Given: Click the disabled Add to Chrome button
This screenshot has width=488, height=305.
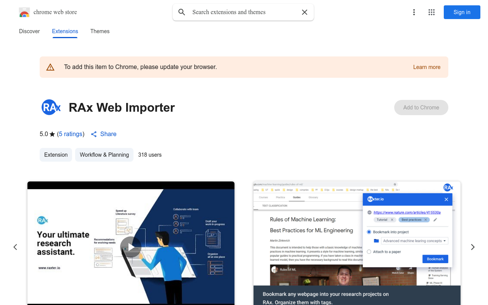Looking at the screenshot, I should 421,108.
